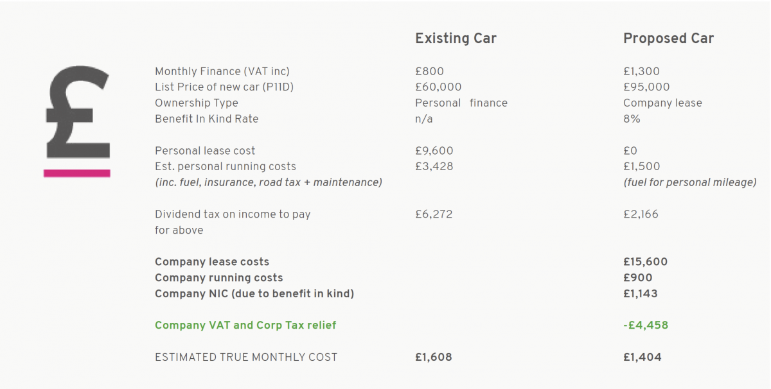Click the pink underline bar below pound symbol
The height and width of the screenshot is (389, 771).
tap(77, 173)
